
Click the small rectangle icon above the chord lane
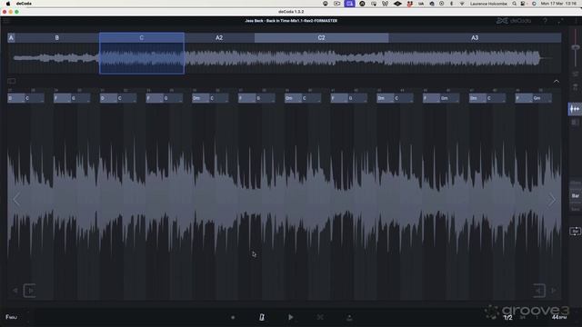[12, 81]
